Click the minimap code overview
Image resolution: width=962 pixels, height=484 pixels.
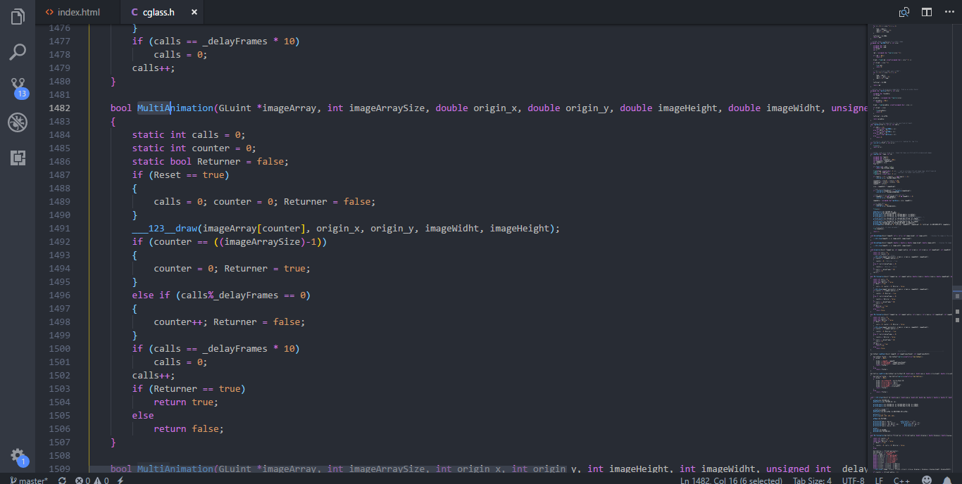pos(908,248)
